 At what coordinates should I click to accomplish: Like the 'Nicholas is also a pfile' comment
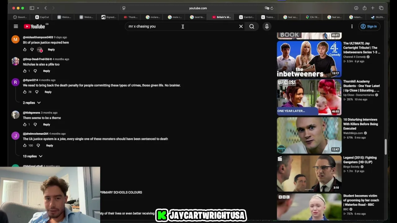pos(25,71)
